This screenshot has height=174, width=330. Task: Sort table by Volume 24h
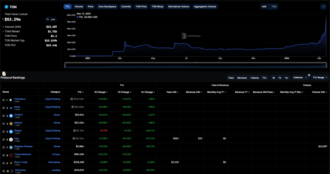(320, 92)
